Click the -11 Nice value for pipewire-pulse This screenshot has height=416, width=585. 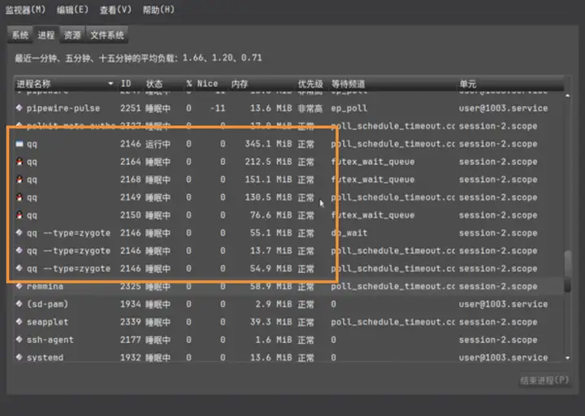coord(218,108)
